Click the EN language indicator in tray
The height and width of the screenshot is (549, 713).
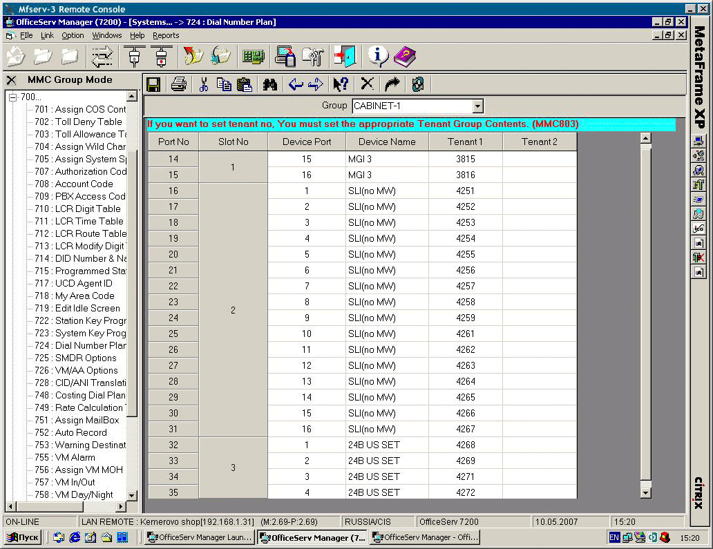pos(614,538)
